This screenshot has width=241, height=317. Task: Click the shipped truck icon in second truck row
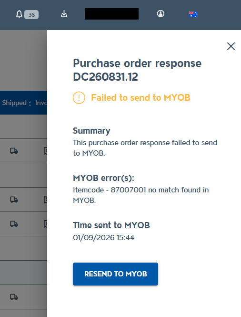coord(14,200)
